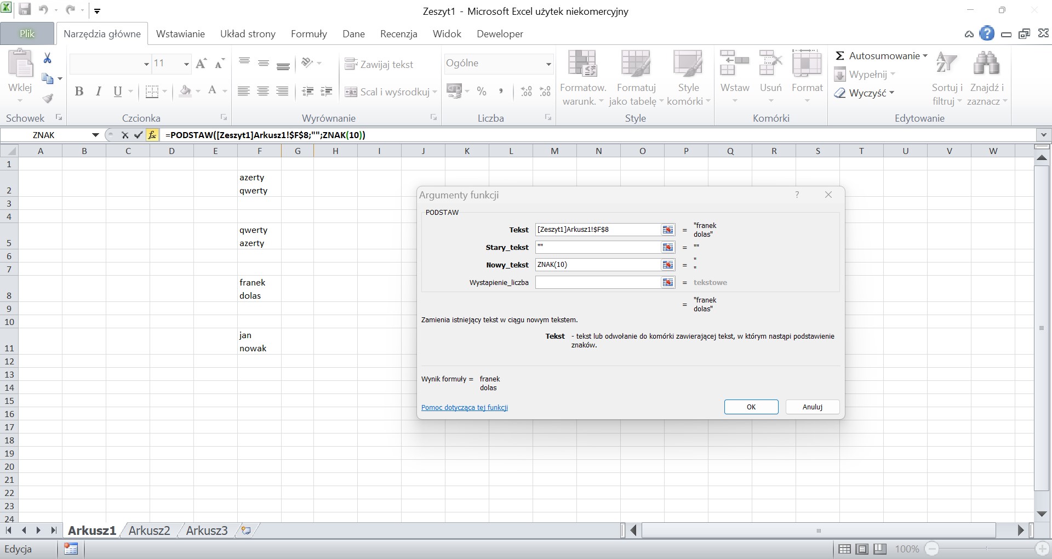This screenshot has height=559, width=1052.
Task: Open the Wstawianie ribbon tab
Action: (180, 34)
